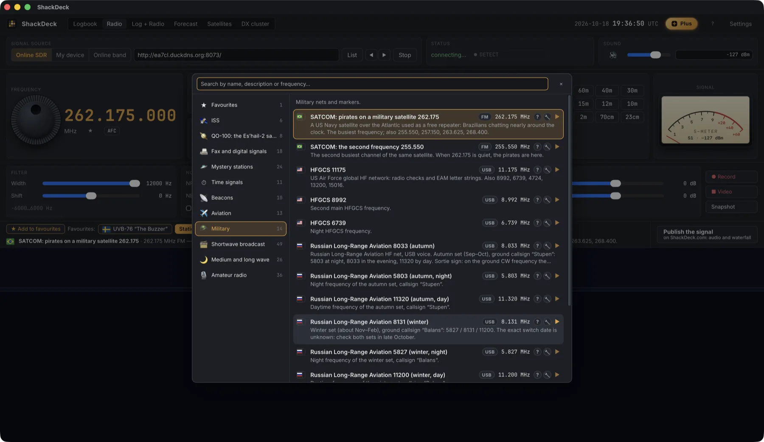
Task: Open the Satellites tab
Action: 219,24
